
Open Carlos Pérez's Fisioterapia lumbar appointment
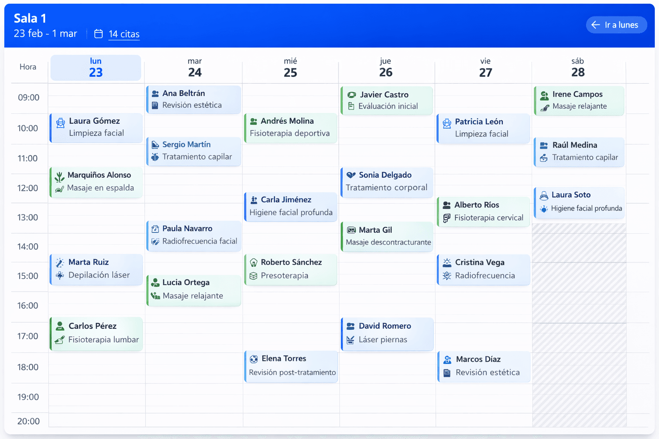click(x=96, y=332)
